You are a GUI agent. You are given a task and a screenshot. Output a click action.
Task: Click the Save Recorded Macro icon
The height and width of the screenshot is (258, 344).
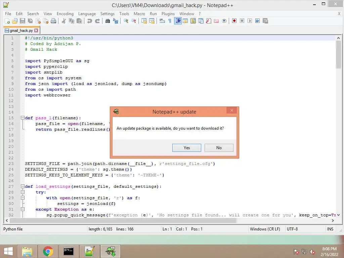[x=265, y=21]
